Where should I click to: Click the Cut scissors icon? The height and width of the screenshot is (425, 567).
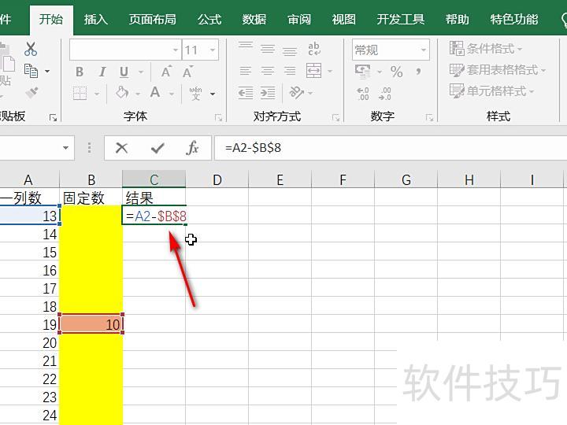coord(31,49)
